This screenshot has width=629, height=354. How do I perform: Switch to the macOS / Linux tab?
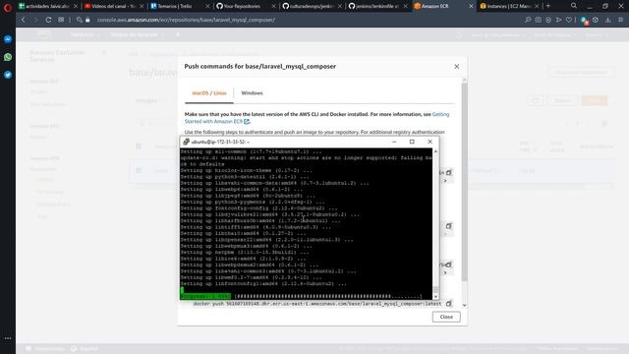(x=209, y=93)
